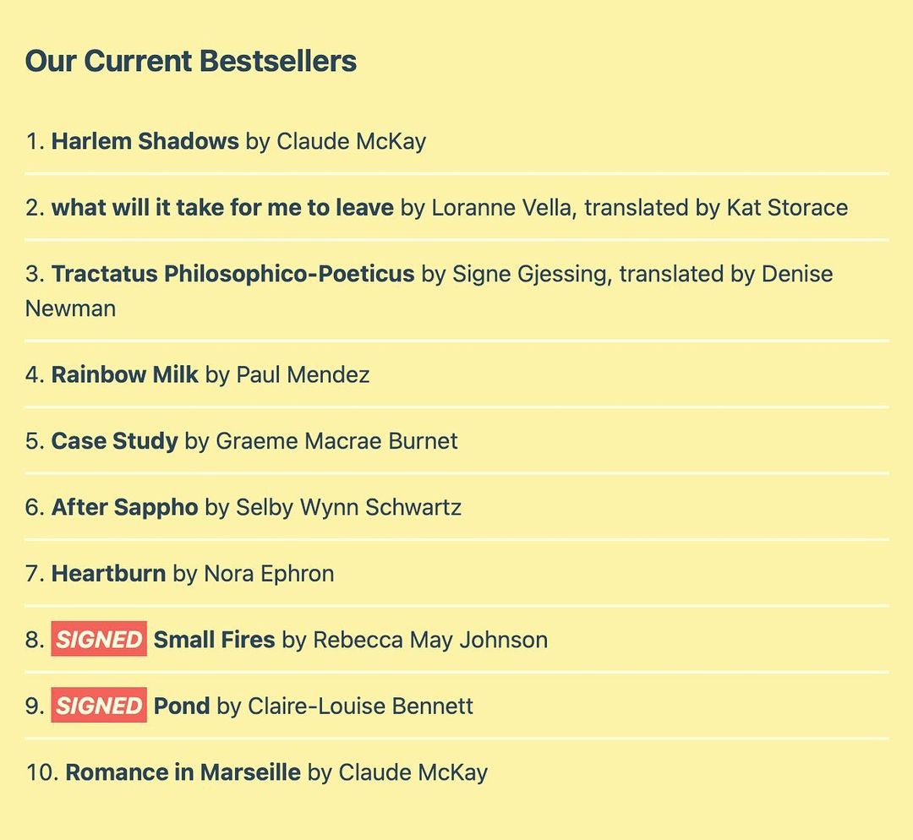
Task: Click author name Claire-Louise Bennett
Action: tap(360, 706)
